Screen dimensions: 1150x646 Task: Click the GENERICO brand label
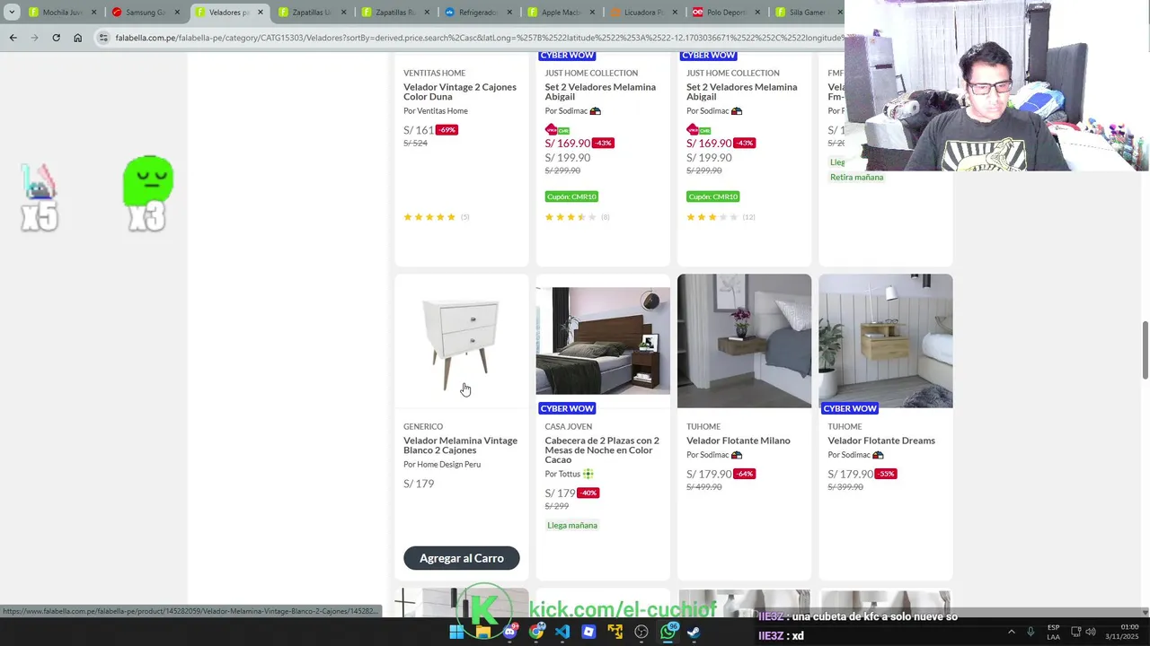coord(423,427)
